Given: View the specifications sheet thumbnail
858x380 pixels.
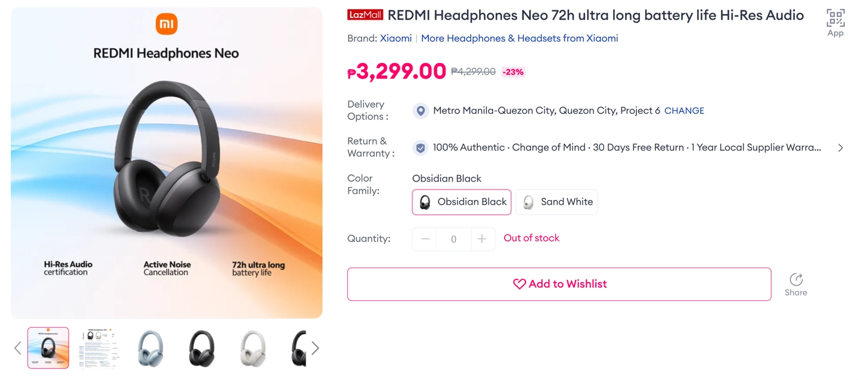Looking at the screenshot, I should pos(99,348).
